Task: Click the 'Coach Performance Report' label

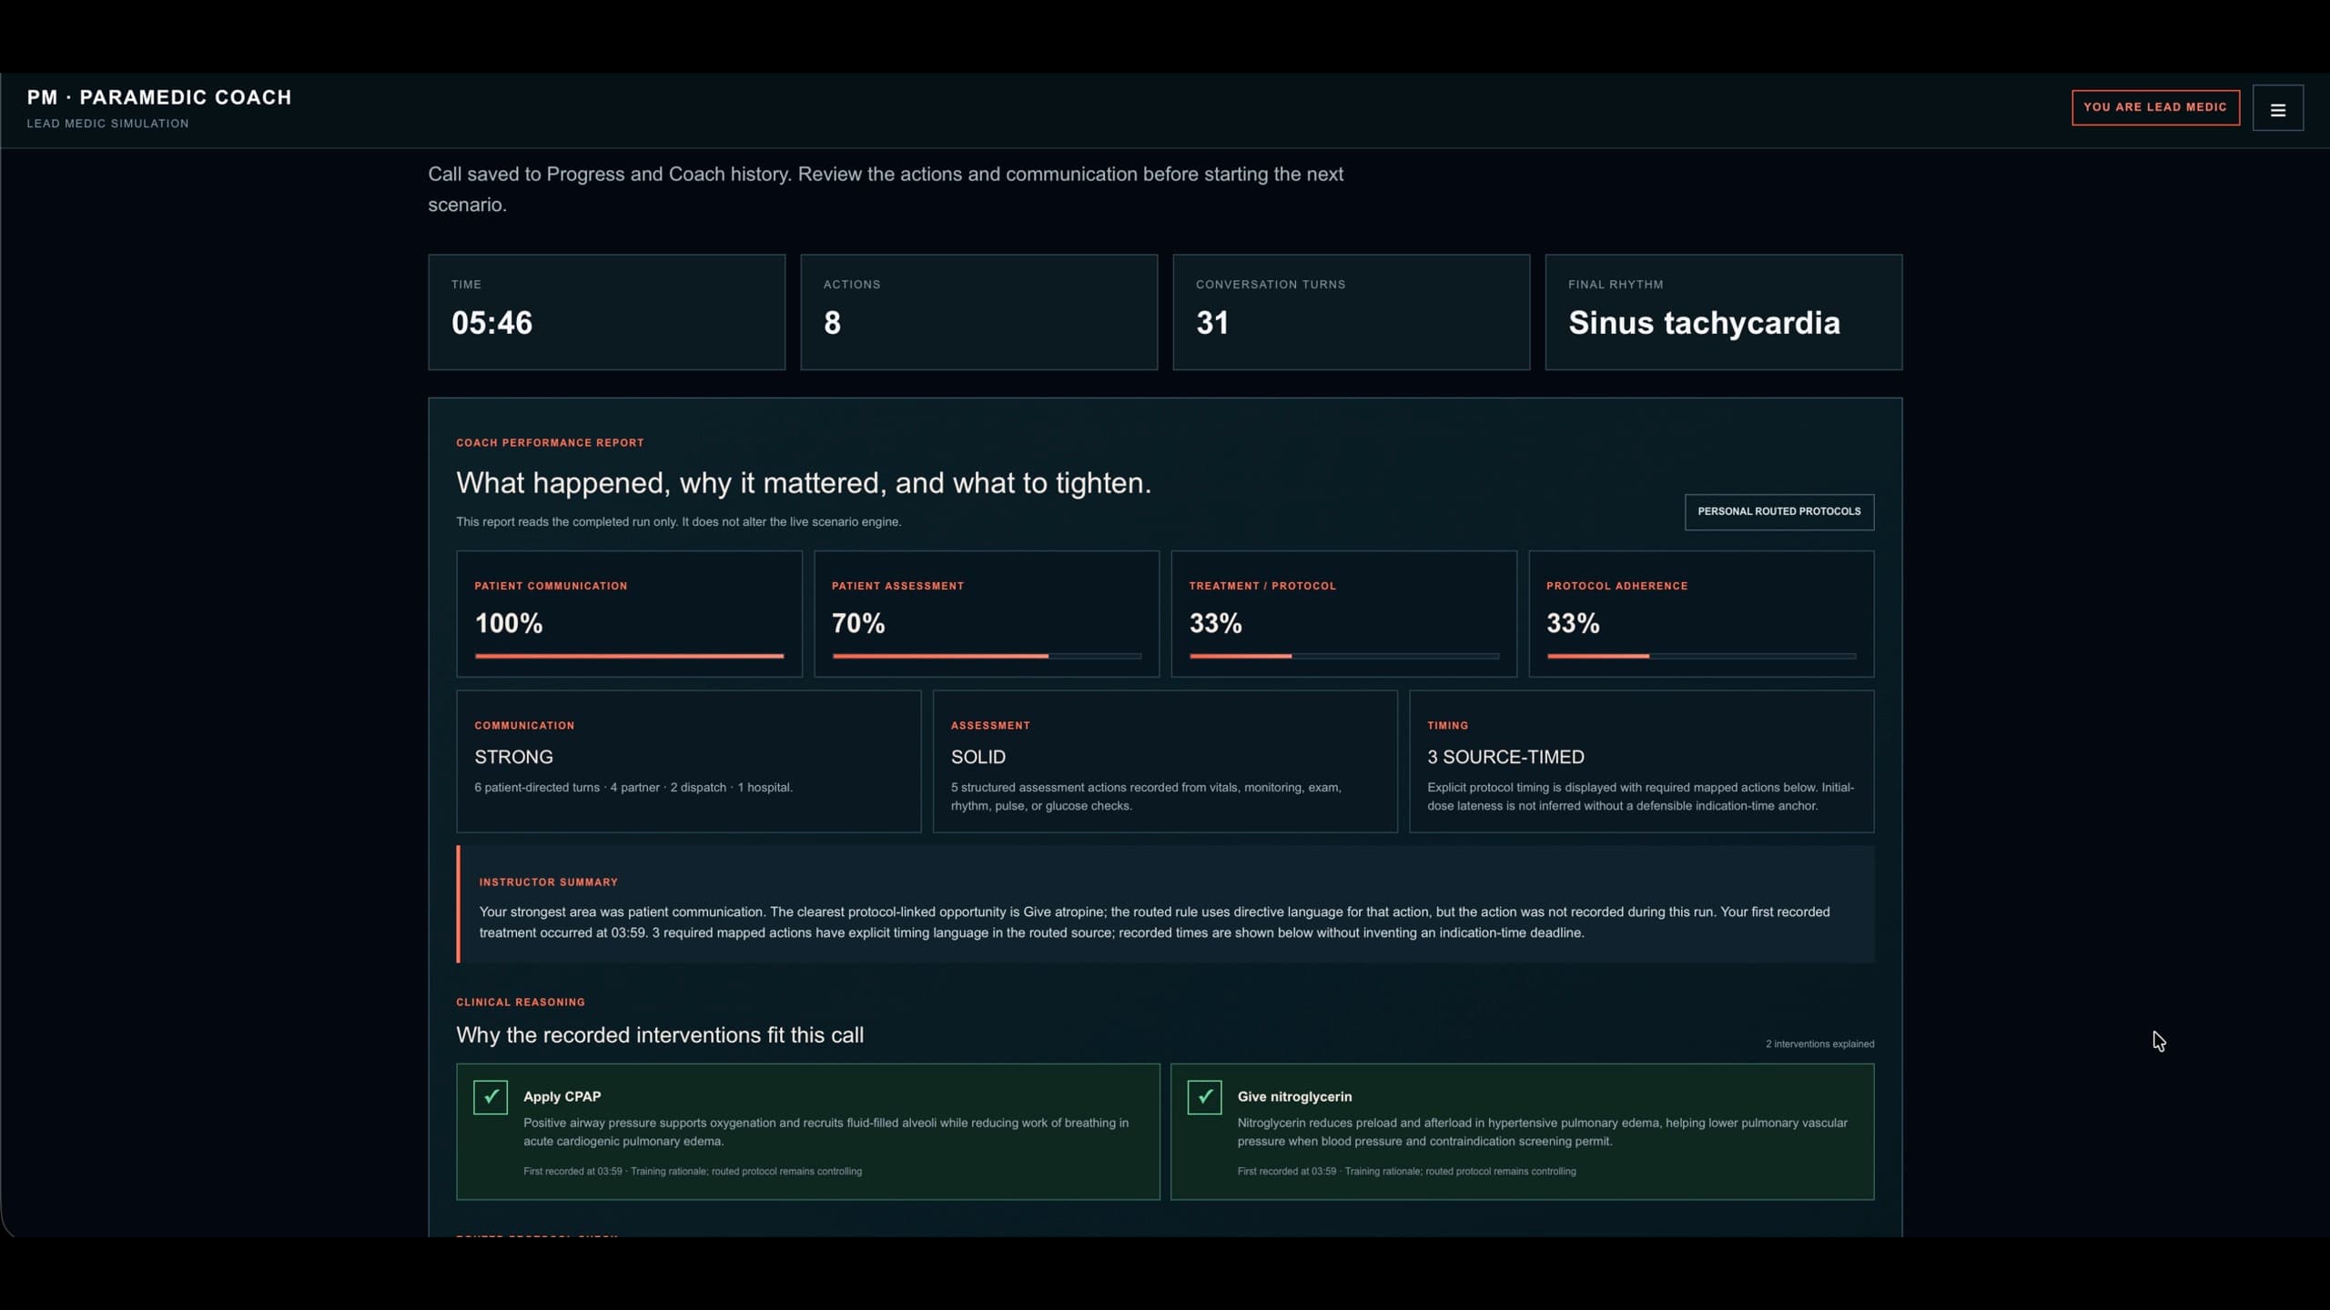Action: coord(550,443)
